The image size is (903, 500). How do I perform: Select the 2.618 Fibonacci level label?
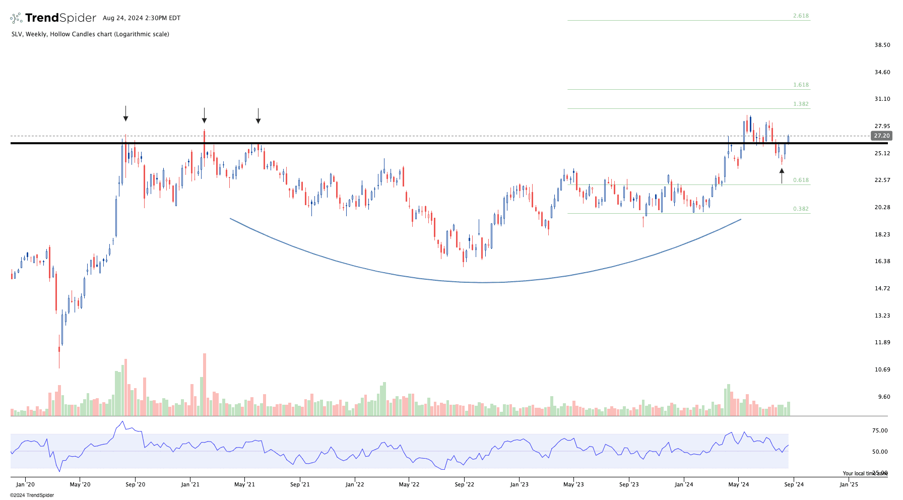coord(801,16)
